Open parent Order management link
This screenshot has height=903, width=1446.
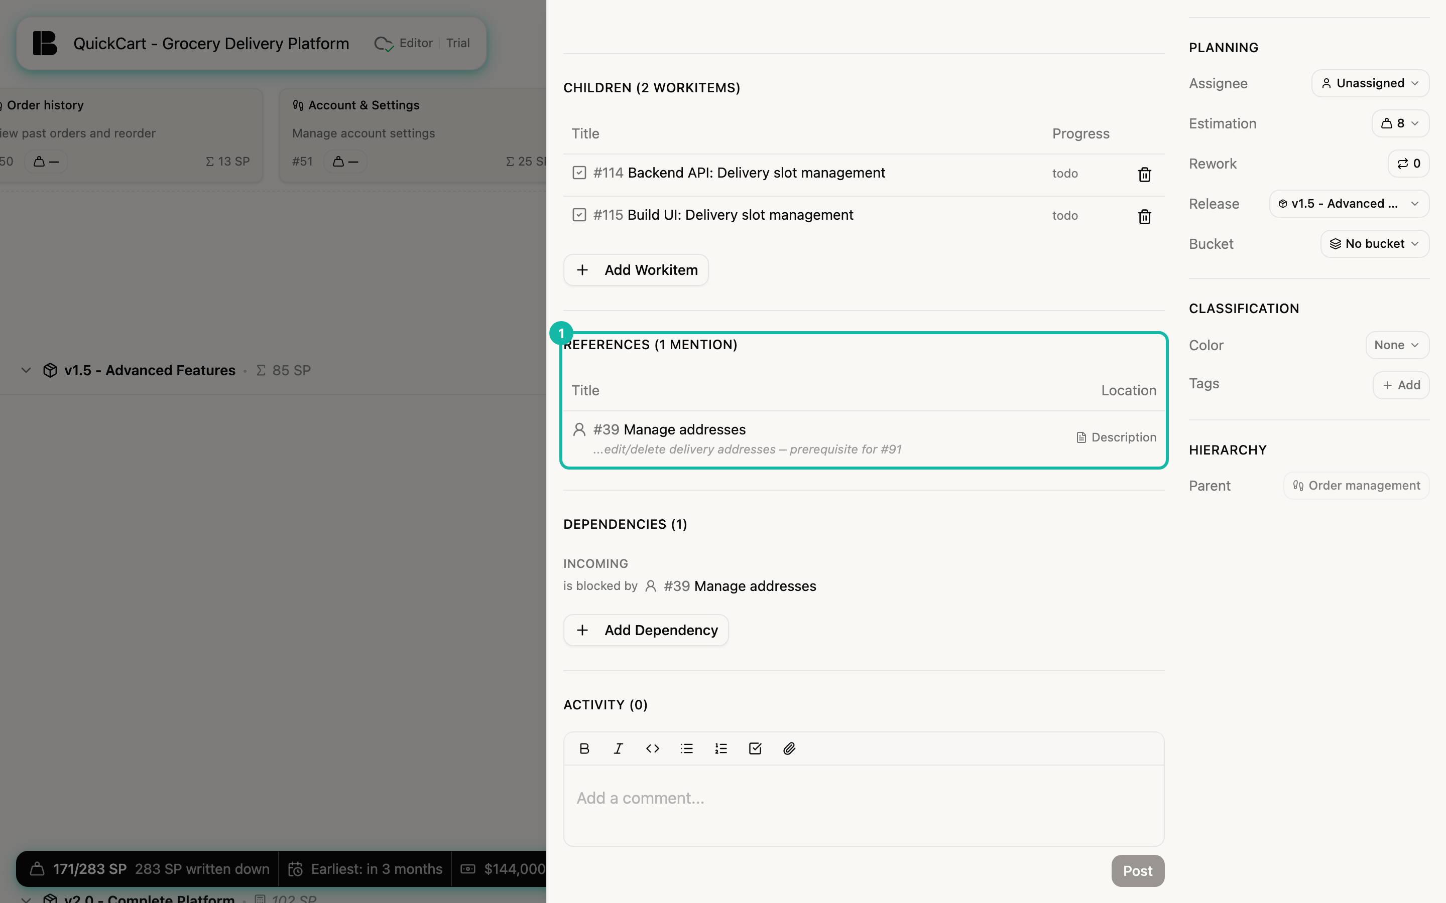[1356, 486]
